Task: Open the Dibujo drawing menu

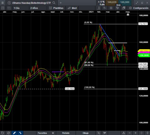Action: [x=86, y=133]
